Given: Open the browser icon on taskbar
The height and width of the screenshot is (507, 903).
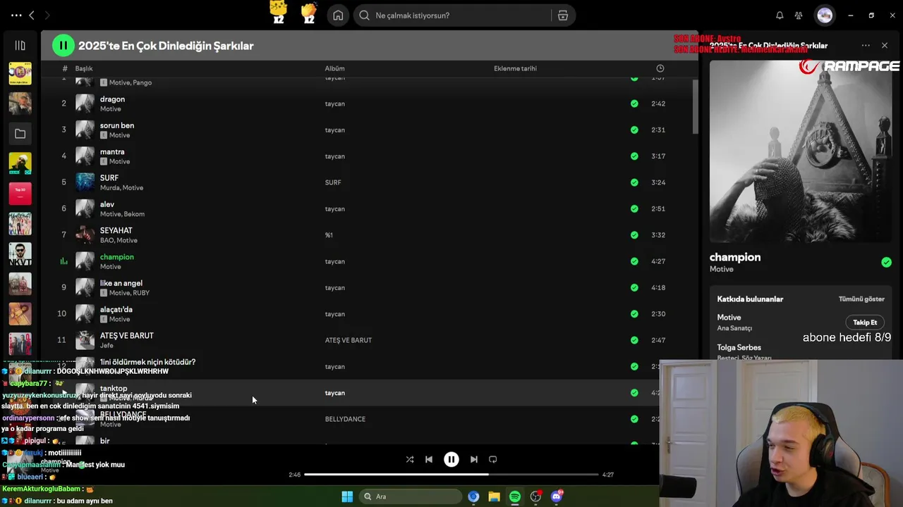Looking at the screenshot, I should (473, 496).
